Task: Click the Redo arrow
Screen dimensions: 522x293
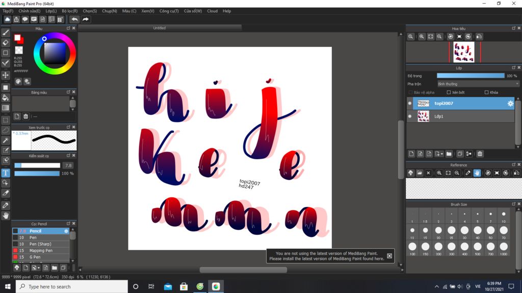Action: click(x=86, y=19)
